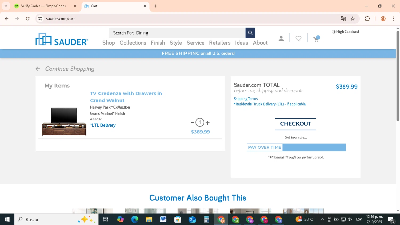Viewport: 400px width, 225px height.
Task: Open the Shop menu
Action: [109, 43]
